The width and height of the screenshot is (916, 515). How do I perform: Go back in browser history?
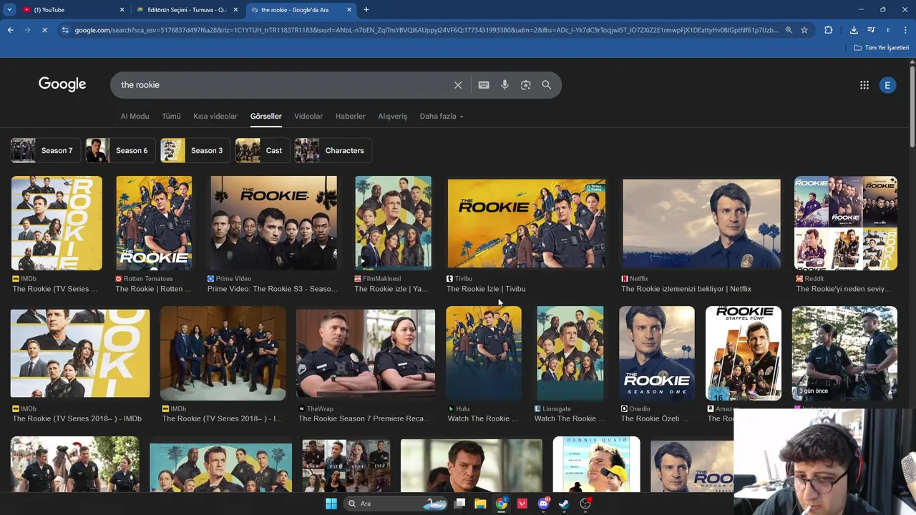[10, 30]
